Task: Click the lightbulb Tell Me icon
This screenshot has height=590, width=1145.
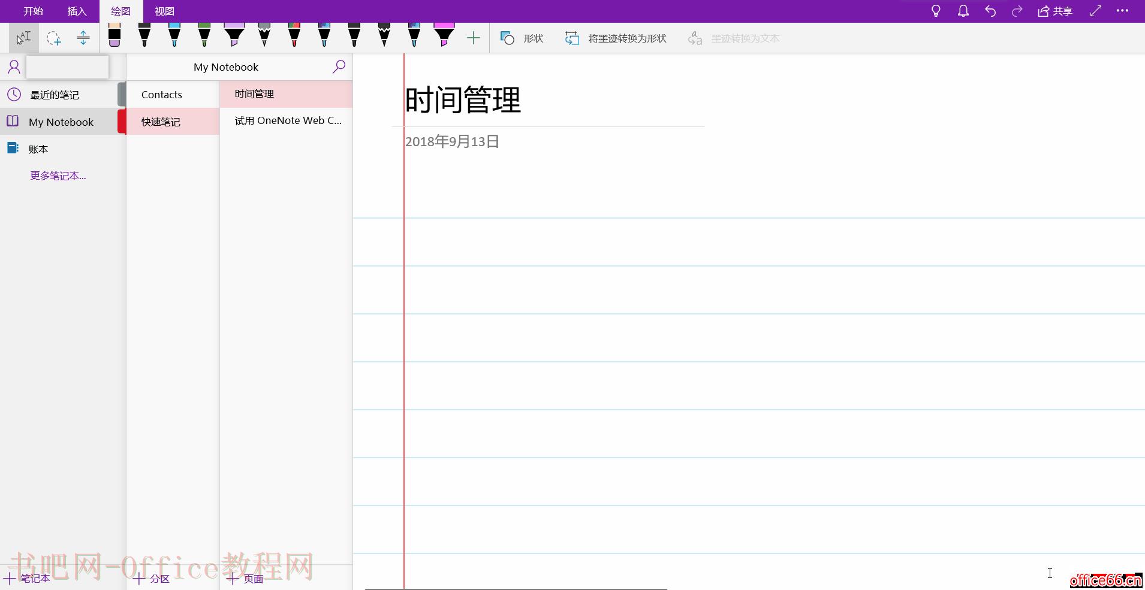Action: pyautogui.click(x=936, y=11)
